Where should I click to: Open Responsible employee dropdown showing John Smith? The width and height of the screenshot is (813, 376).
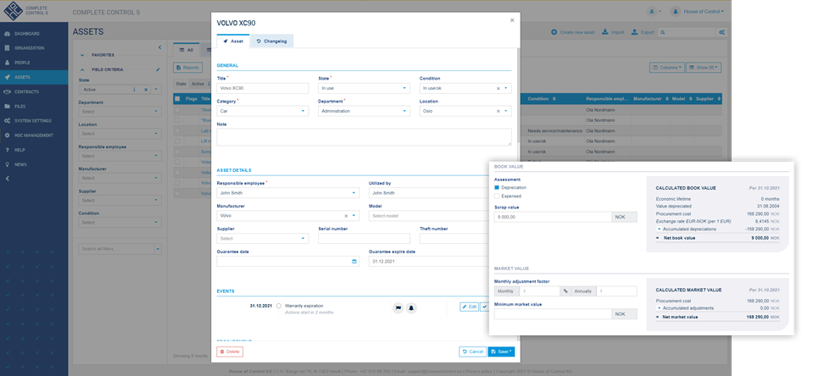click(287, 193)
